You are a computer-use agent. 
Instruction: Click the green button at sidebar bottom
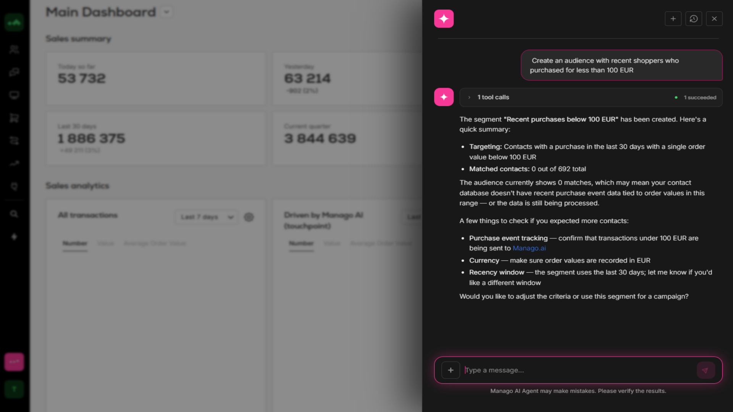click(x=14, y=389)
